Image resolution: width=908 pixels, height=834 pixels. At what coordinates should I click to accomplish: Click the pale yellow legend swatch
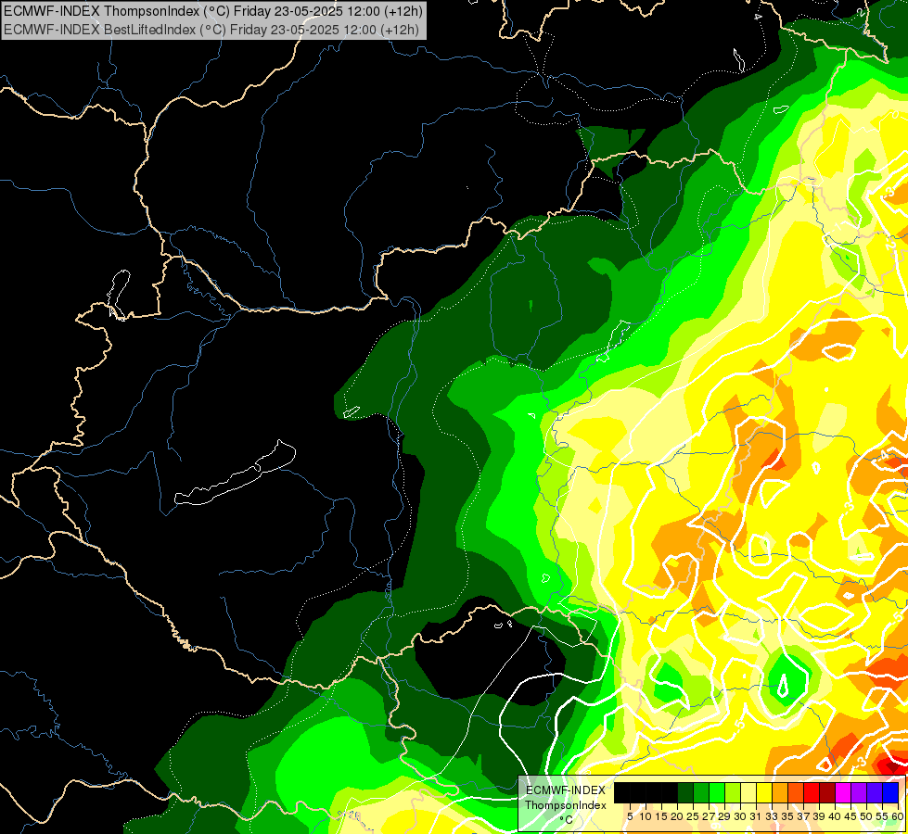748,792
